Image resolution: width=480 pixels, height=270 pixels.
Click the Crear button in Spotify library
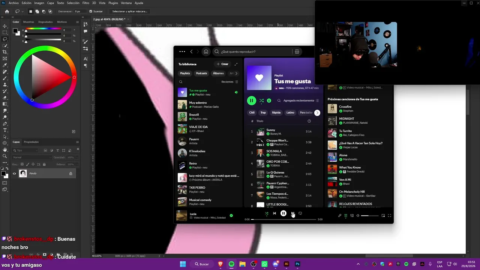[x=222, y=64]
